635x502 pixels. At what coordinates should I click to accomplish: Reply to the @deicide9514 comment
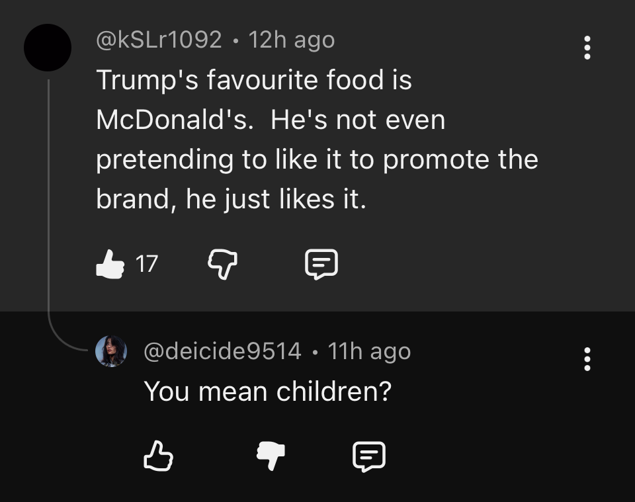tap(369, 456)
